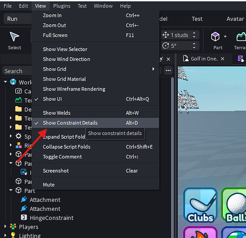Click the Balls game button
The width and height of the screenshot is (246, 238).
point(234,205)
